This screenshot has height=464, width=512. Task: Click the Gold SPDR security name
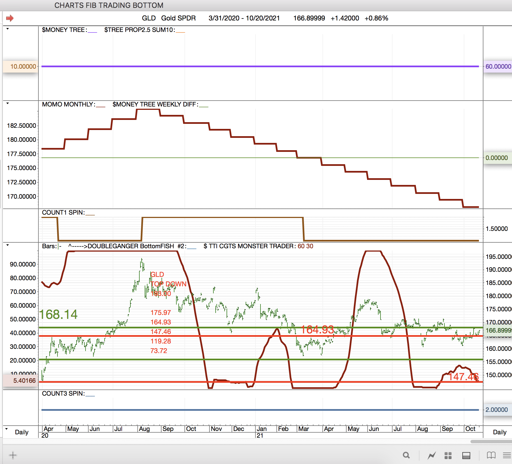point(178,18)
